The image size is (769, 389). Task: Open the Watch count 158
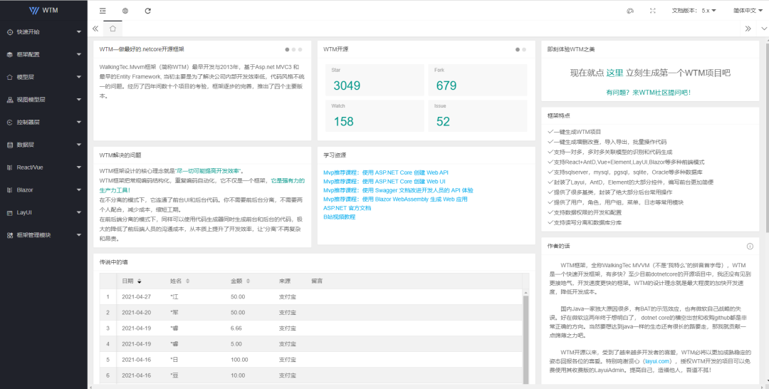tap(343, 121)
